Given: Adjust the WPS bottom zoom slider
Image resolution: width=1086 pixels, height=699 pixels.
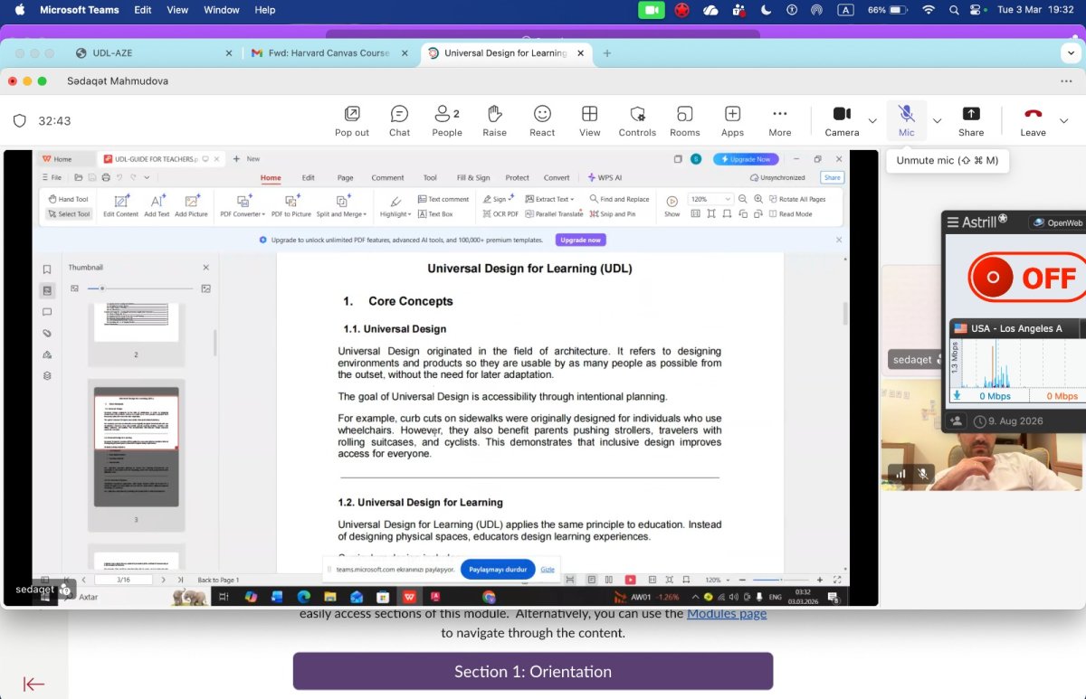Looking at the screenshot, I should pyautogui.click(x=780, y=580).
